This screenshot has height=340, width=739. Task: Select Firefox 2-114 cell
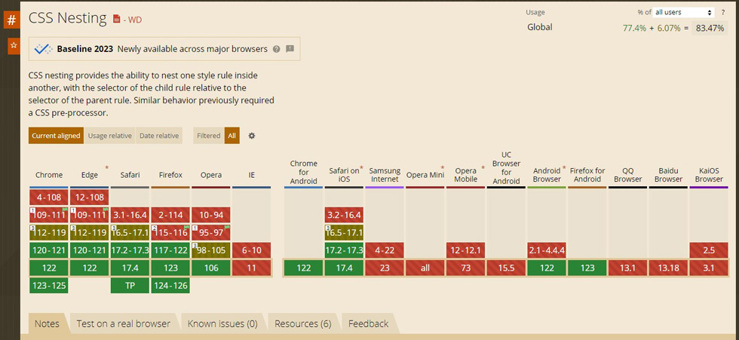tap(170, 215)
